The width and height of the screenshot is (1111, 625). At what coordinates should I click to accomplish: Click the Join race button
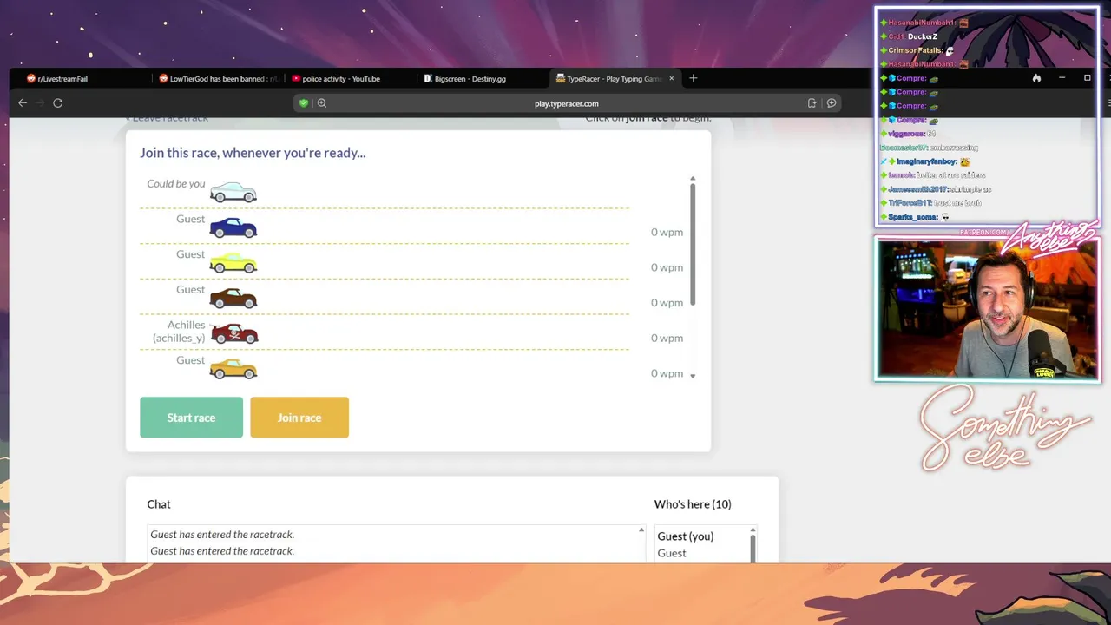(299, 418)
